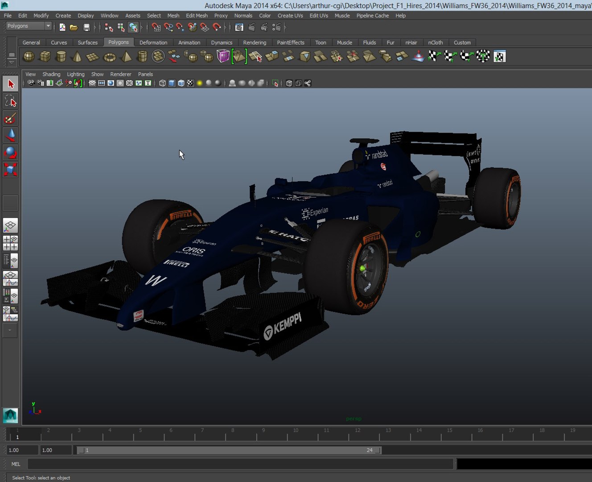The image size is (592, 482).
Task: Select the Paint Selection tool in toolbox
Action: 10,118
